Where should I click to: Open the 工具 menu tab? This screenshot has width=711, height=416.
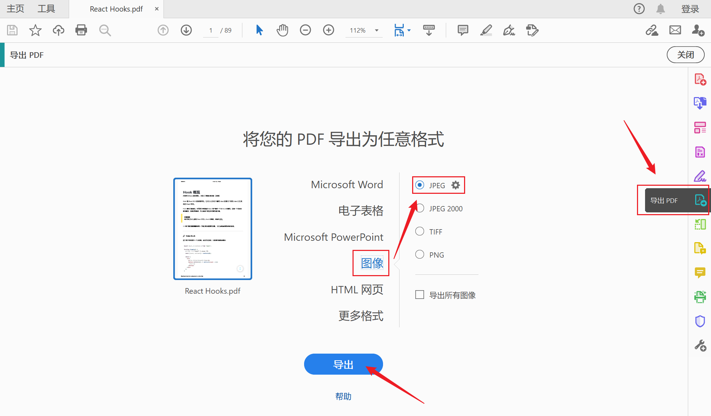[46, 9]
